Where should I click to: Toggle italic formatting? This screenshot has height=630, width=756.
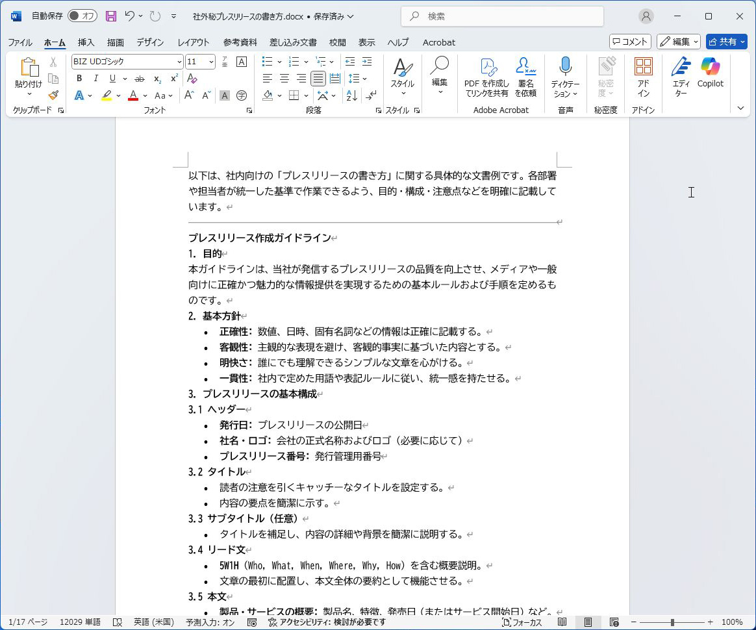click(x=96, y=79)
